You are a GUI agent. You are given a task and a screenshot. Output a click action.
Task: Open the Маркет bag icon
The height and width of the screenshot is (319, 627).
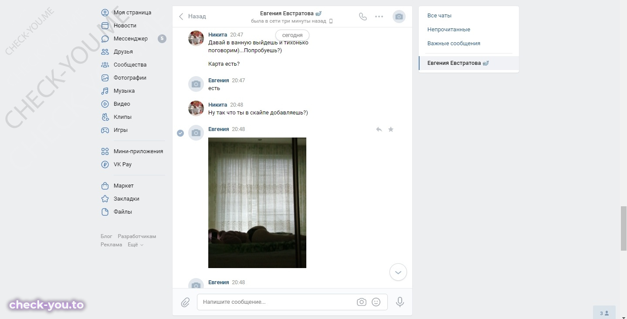pos(105,186)
